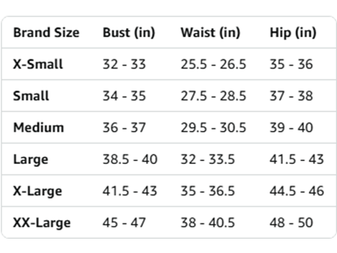Click the Large bust value 38.5 - 40

point(130,159)
